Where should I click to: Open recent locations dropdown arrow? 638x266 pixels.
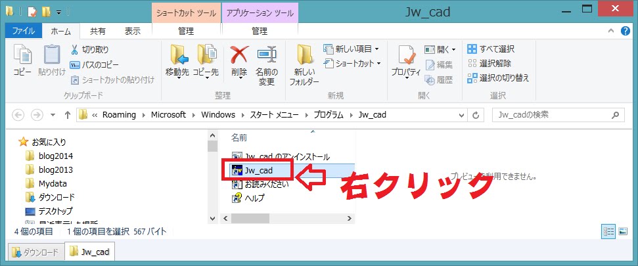click(53, 115)
